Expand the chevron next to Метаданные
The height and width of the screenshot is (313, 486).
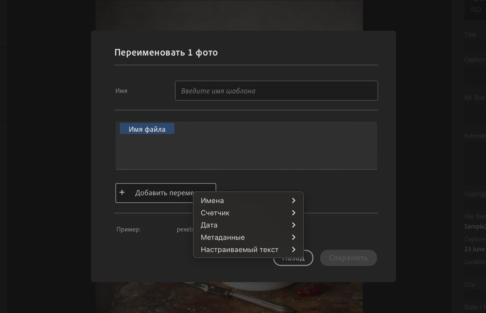(x=294, y=237)
